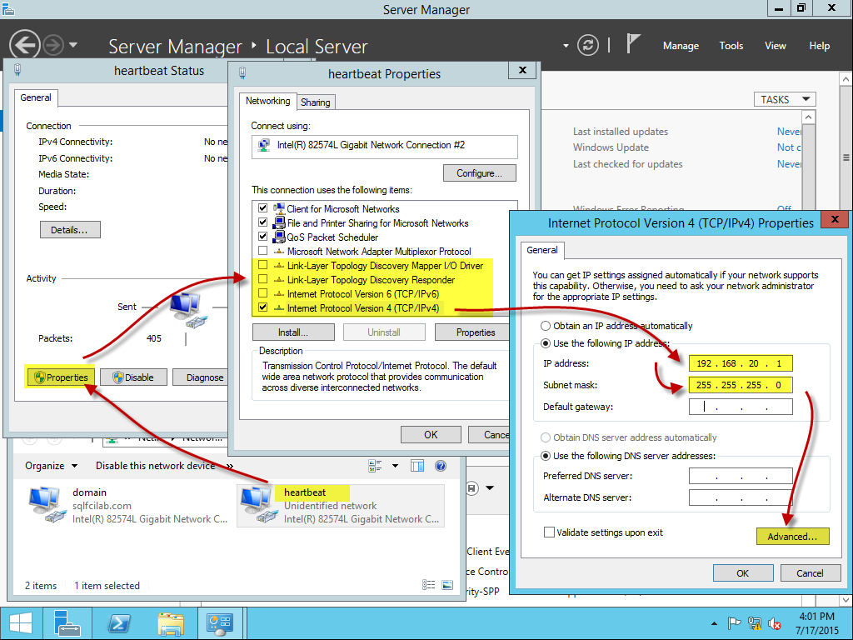Check Link-Layer Topology Discovery Responder
The height and width of the screenshot is (640, 853).
click(x=262, y=279)
